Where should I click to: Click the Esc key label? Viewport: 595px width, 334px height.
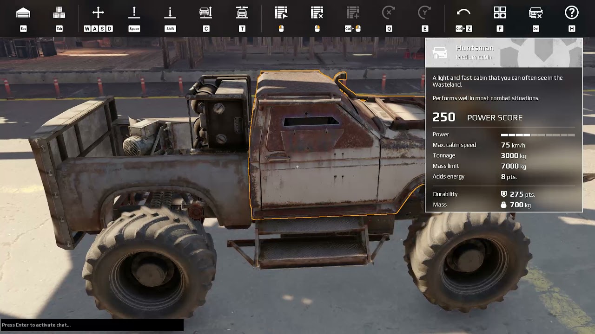[x=23, y=29]
